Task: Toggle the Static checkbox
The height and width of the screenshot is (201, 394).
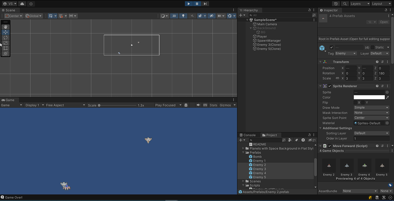Action: (x=372, y=47)
